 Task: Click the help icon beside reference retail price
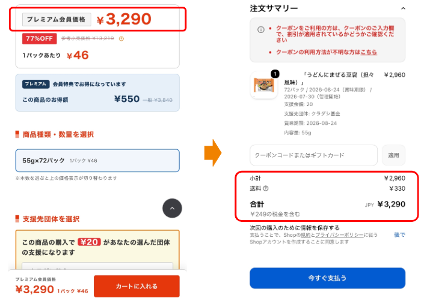pyautogui.click(x=121, y=39)
